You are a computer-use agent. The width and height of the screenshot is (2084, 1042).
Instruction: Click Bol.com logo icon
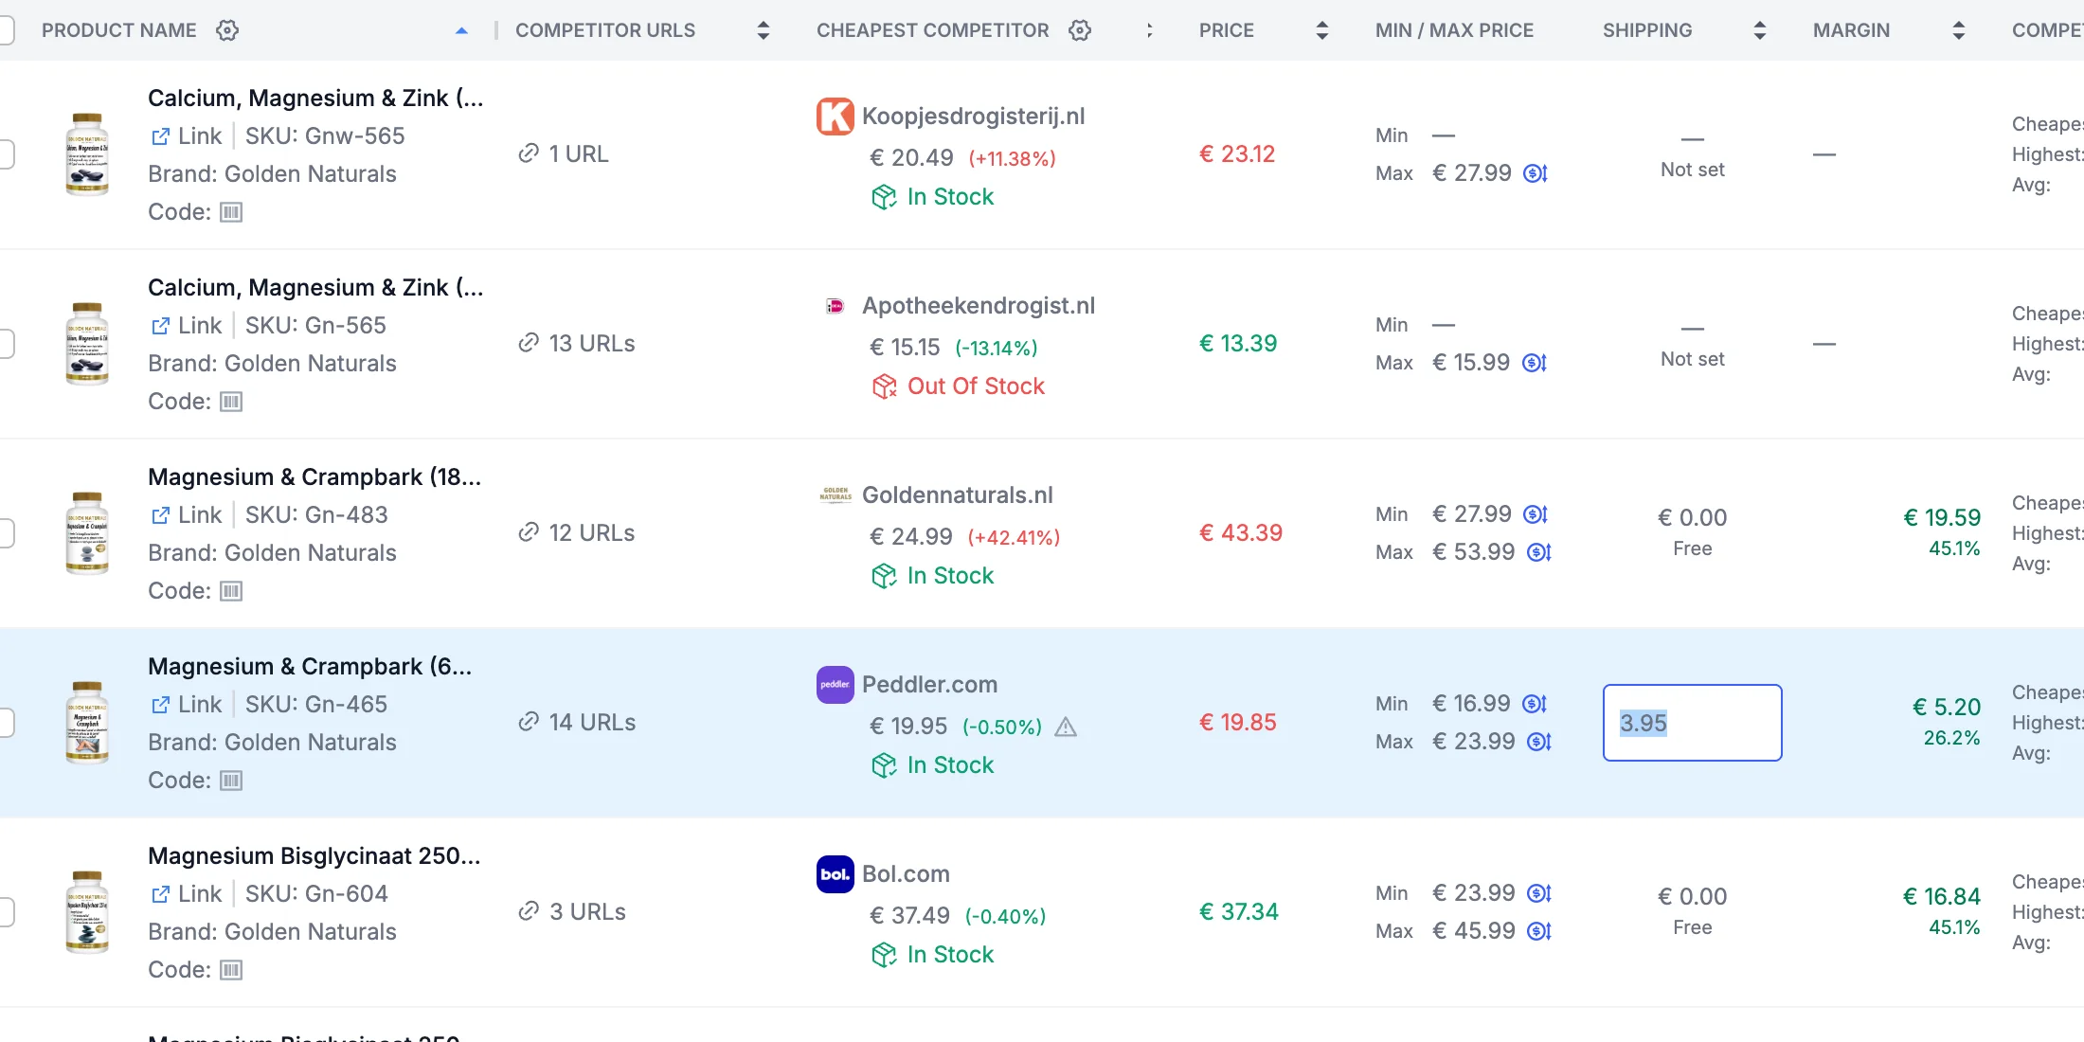click(x=835, y=874)
